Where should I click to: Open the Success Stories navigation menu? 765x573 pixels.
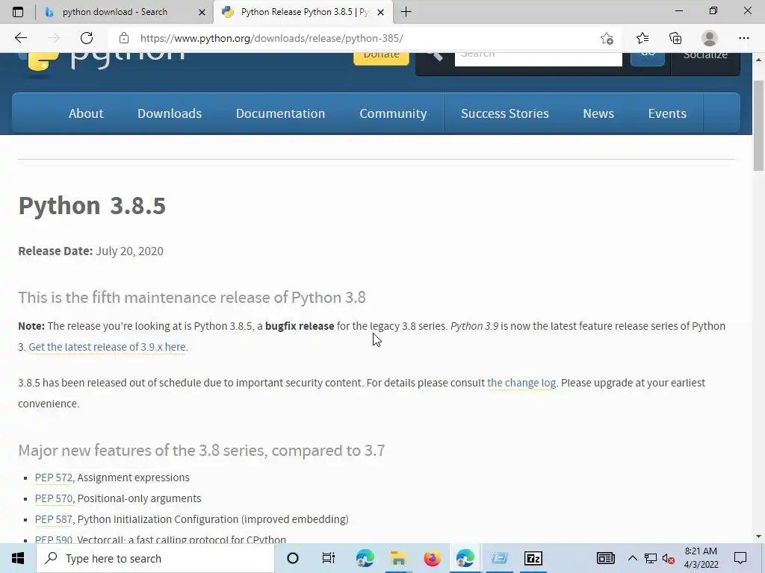tap(505, 113)
